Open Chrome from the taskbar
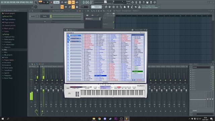 click(99, 119)
